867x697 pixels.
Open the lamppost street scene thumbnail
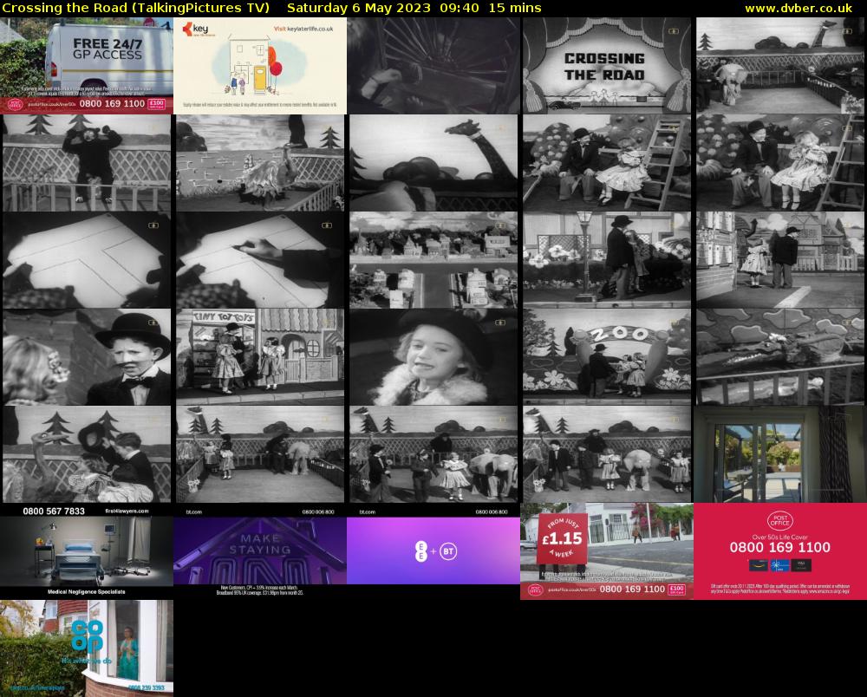pyautogui.click(x=607, y=260)
